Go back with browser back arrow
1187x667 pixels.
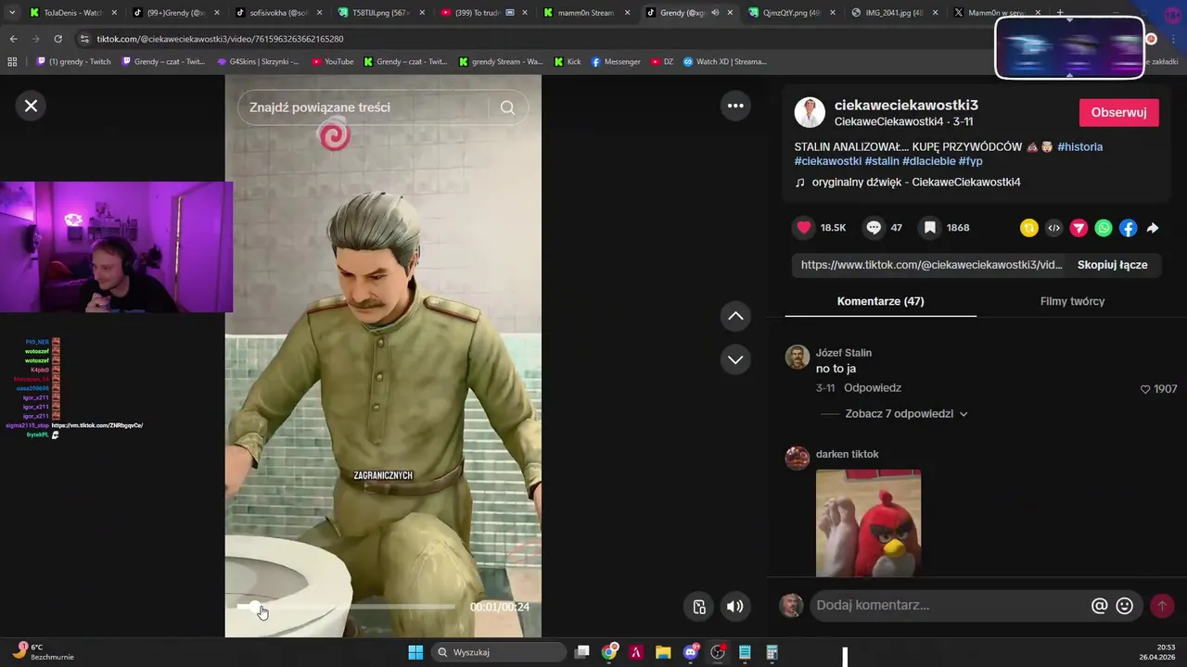point(13,39)
